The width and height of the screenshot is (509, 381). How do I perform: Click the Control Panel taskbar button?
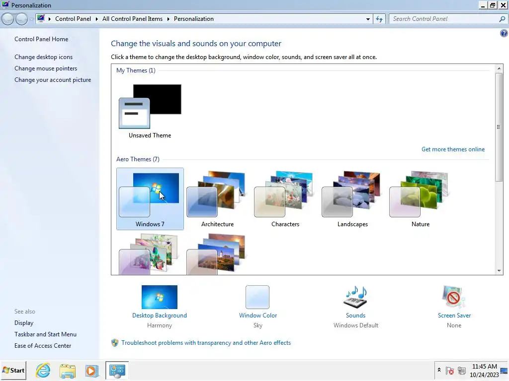click(117, 370)
